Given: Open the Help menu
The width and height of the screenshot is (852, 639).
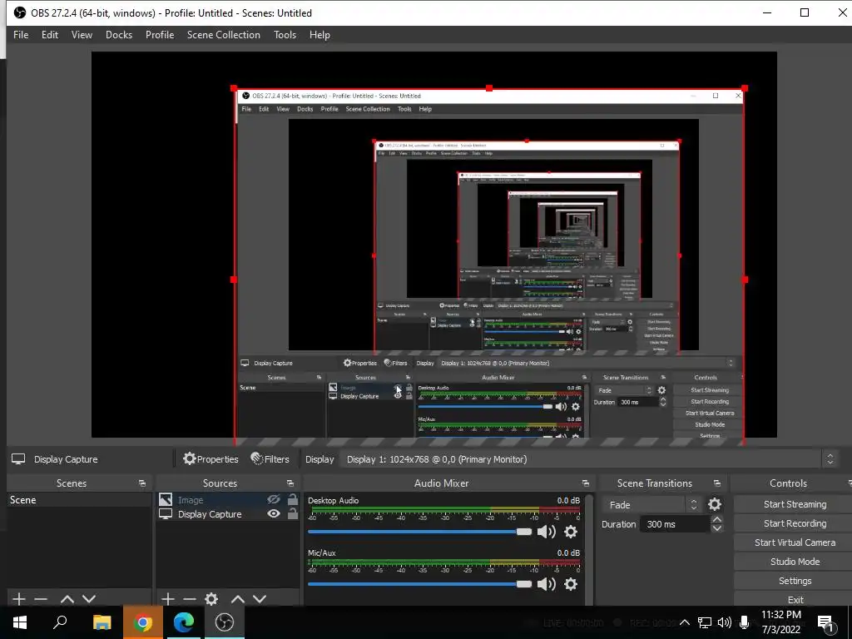Looking at the screenshot, I should pos(319,35).
